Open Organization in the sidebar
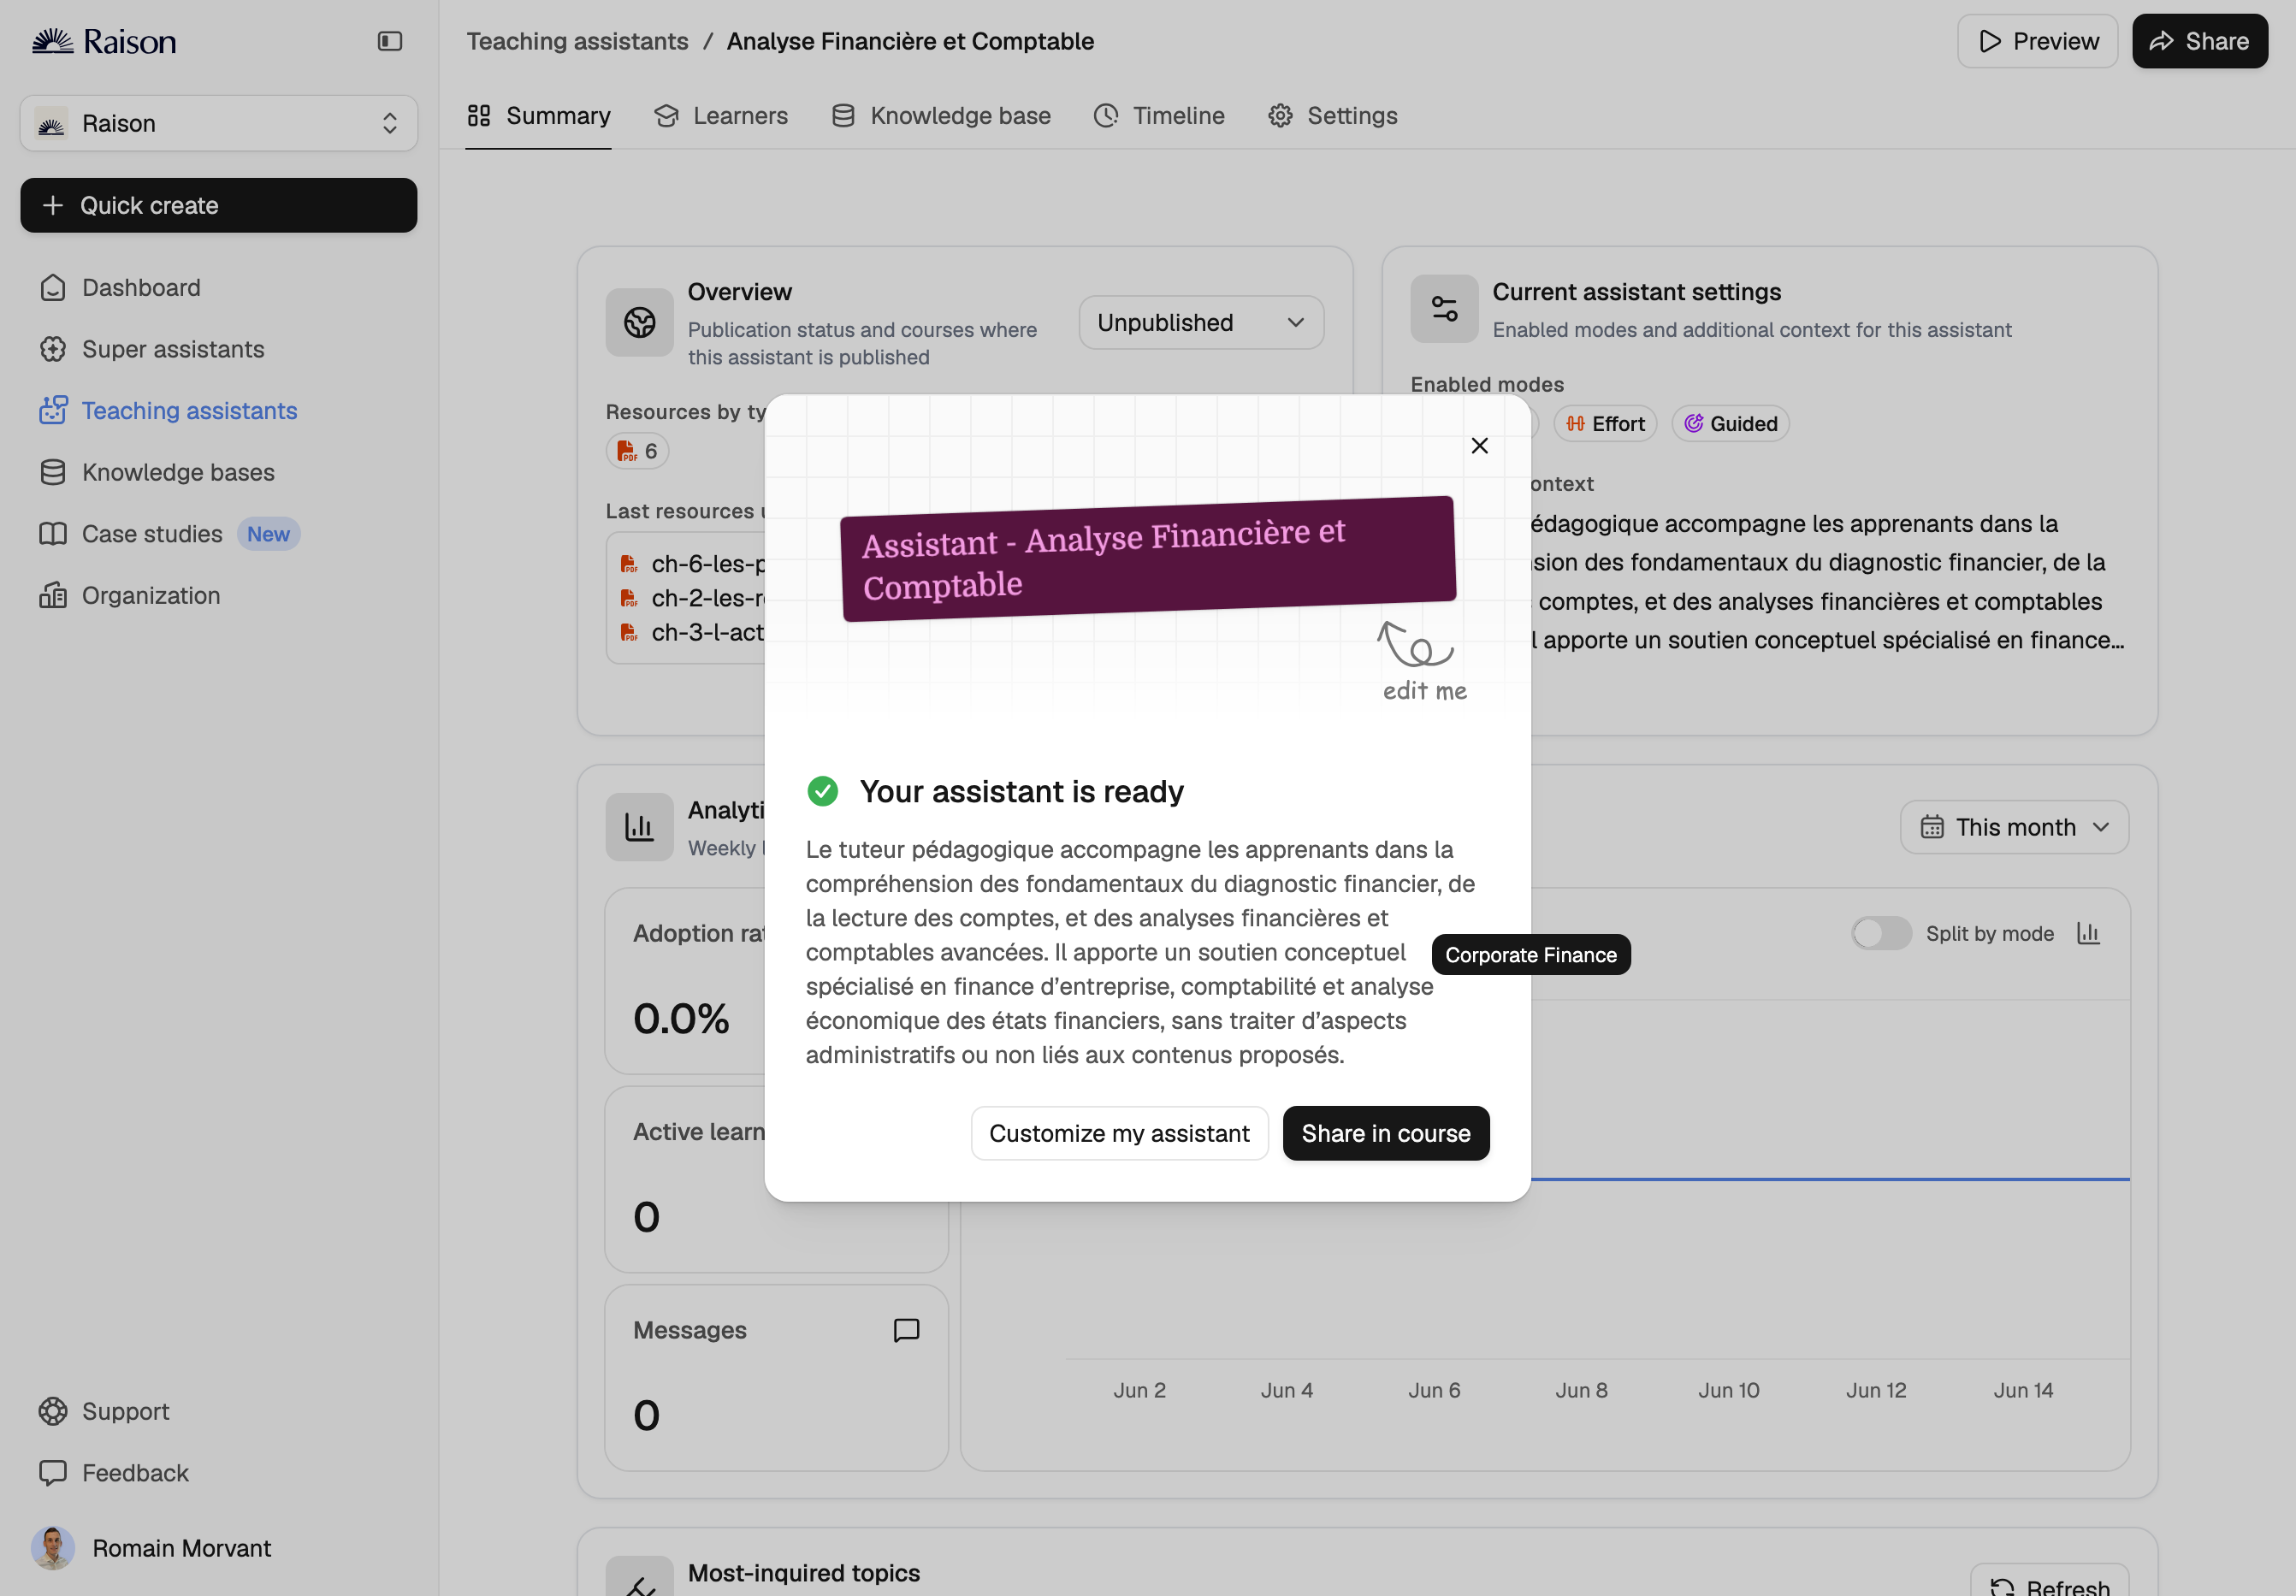 (x=151, y=596)
